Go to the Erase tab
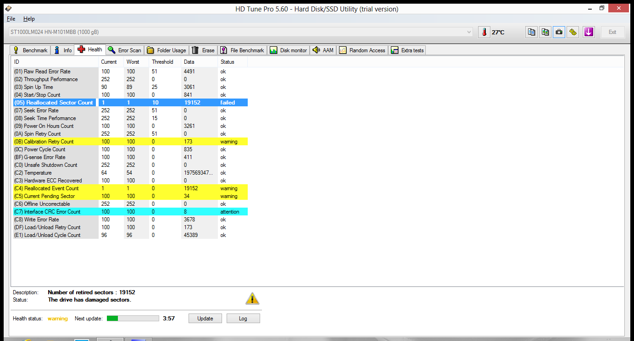This screenshot has width=634, height=341. click(203, 50)
